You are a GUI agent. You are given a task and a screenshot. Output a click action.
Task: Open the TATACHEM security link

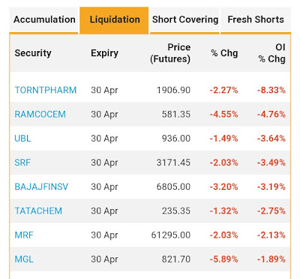pos(38,211)
